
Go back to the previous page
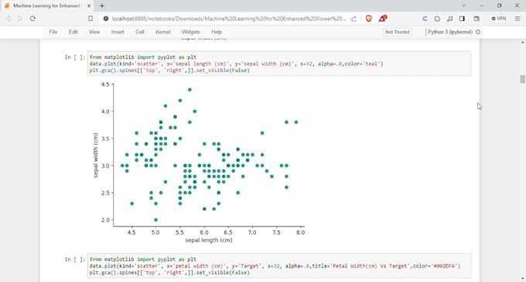click(x=8, y=19)
